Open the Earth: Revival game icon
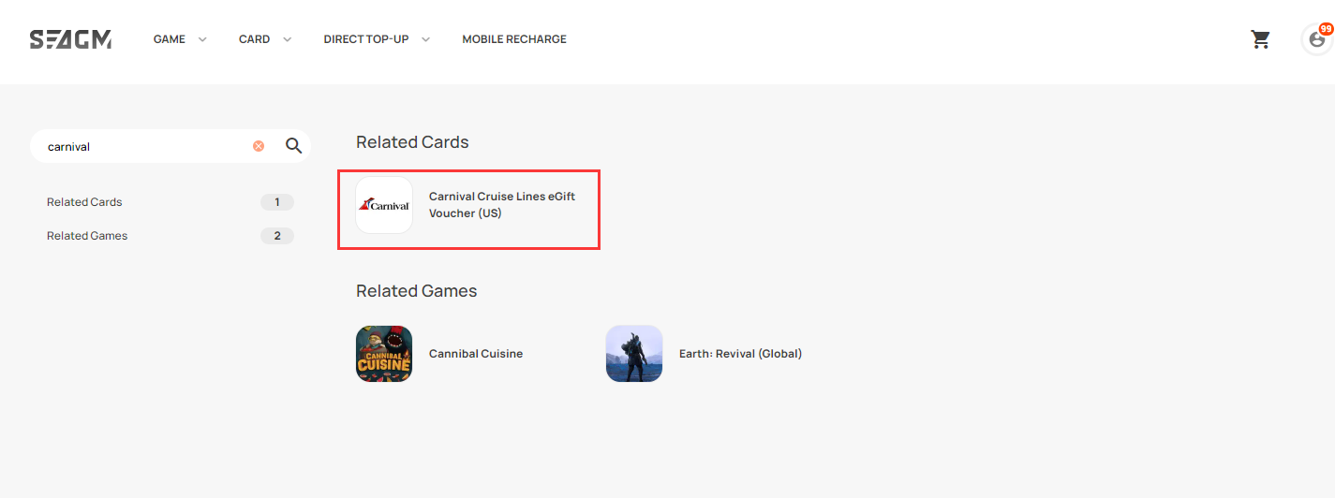 (634, 354)
